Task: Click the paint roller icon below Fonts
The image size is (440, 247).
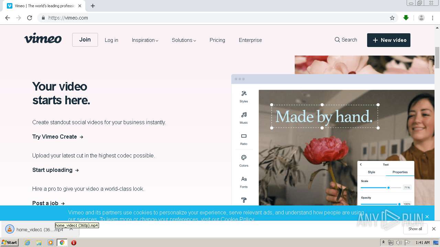Action: click(244, 200)
